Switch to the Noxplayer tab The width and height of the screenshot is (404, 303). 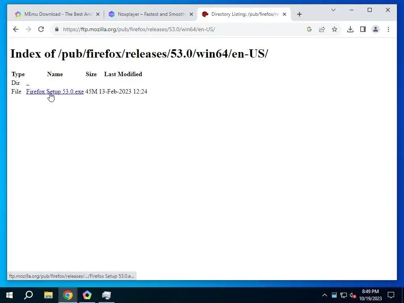click(150, 14)
